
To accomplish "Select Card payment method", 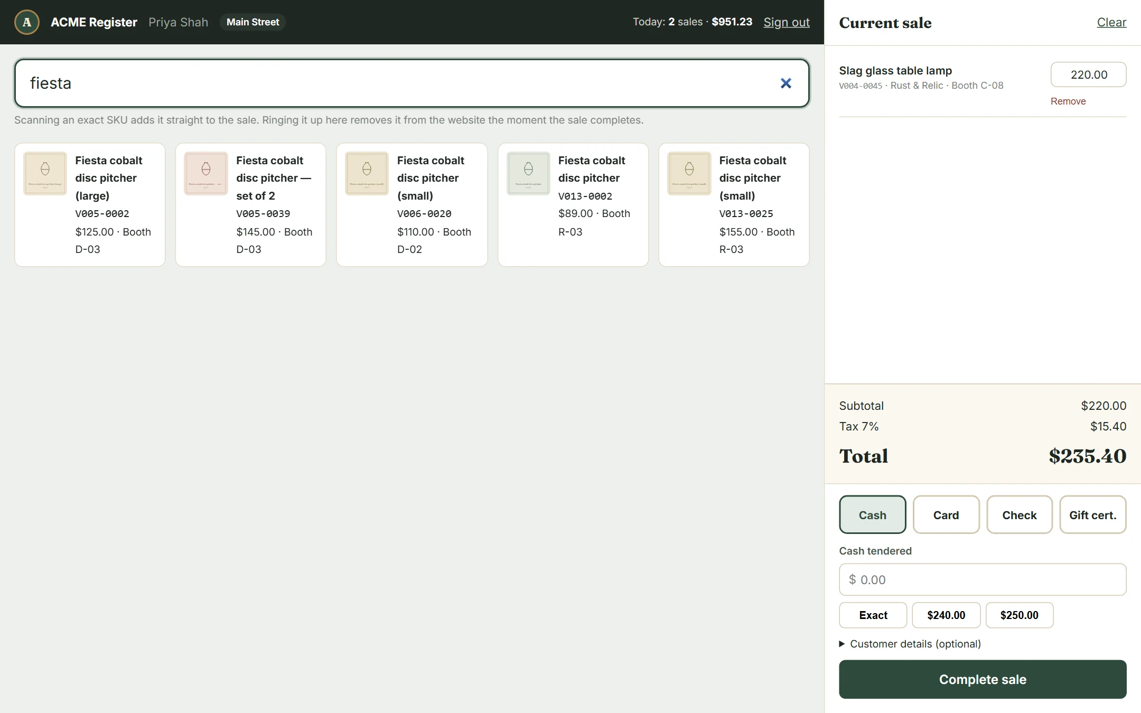I will (x=946, y=514).
